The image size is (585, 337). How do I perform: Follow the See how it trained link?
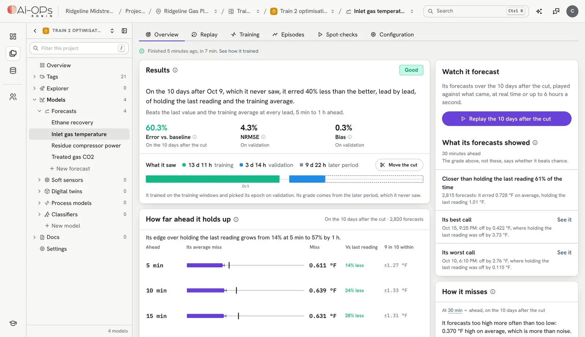tap(239, 51)
